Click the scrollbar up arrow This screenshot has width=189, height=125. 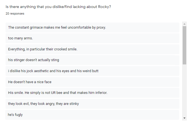click(184, 24)
